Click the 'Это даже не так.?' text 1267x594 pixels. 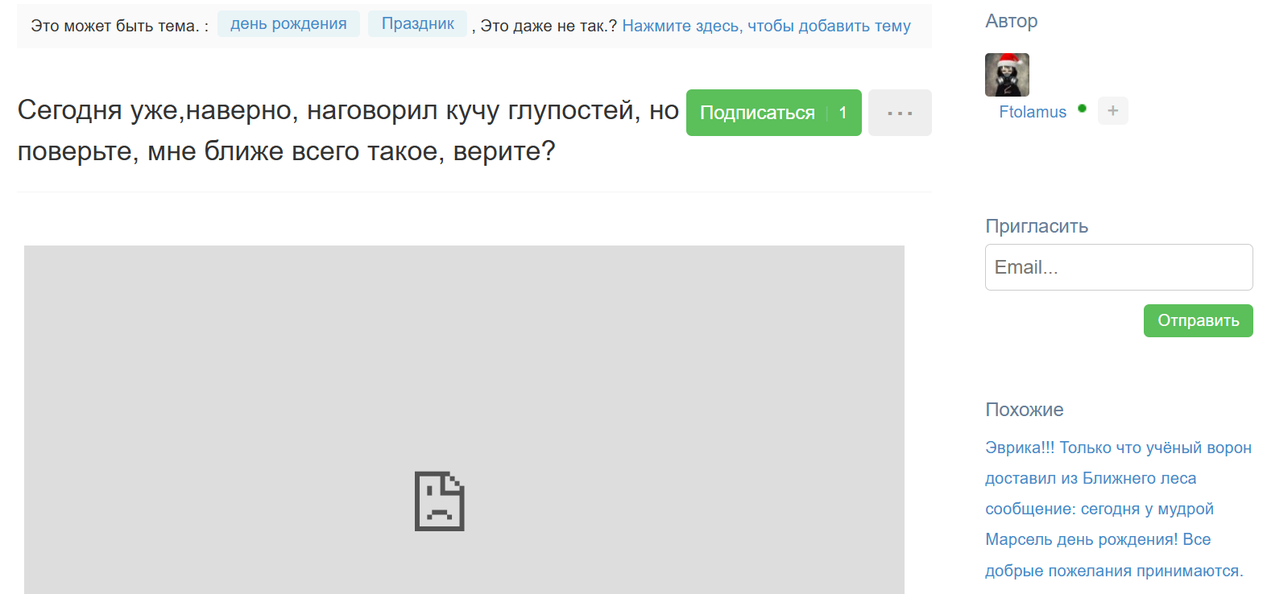click(548, 26)
